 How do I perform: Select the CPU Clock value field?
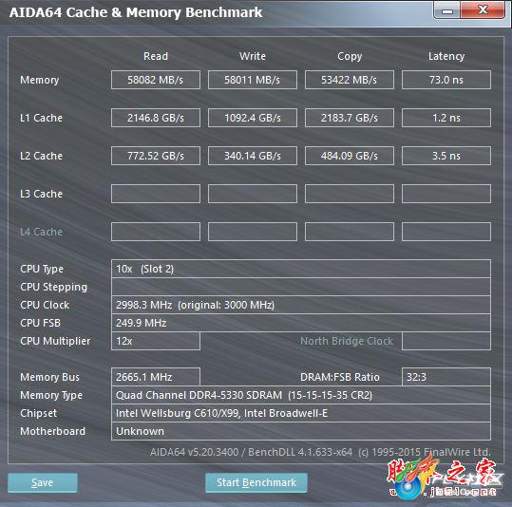pos(301,305)
